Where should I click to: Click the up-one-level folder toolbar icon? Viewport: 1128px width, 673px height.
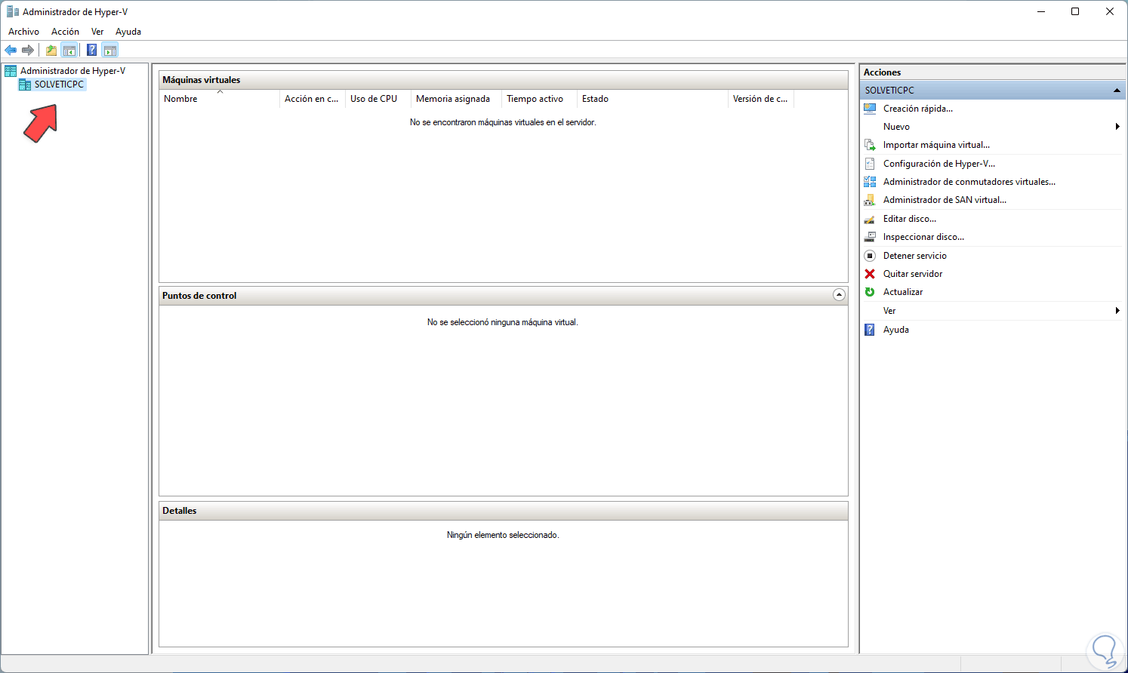coord(51,51)
